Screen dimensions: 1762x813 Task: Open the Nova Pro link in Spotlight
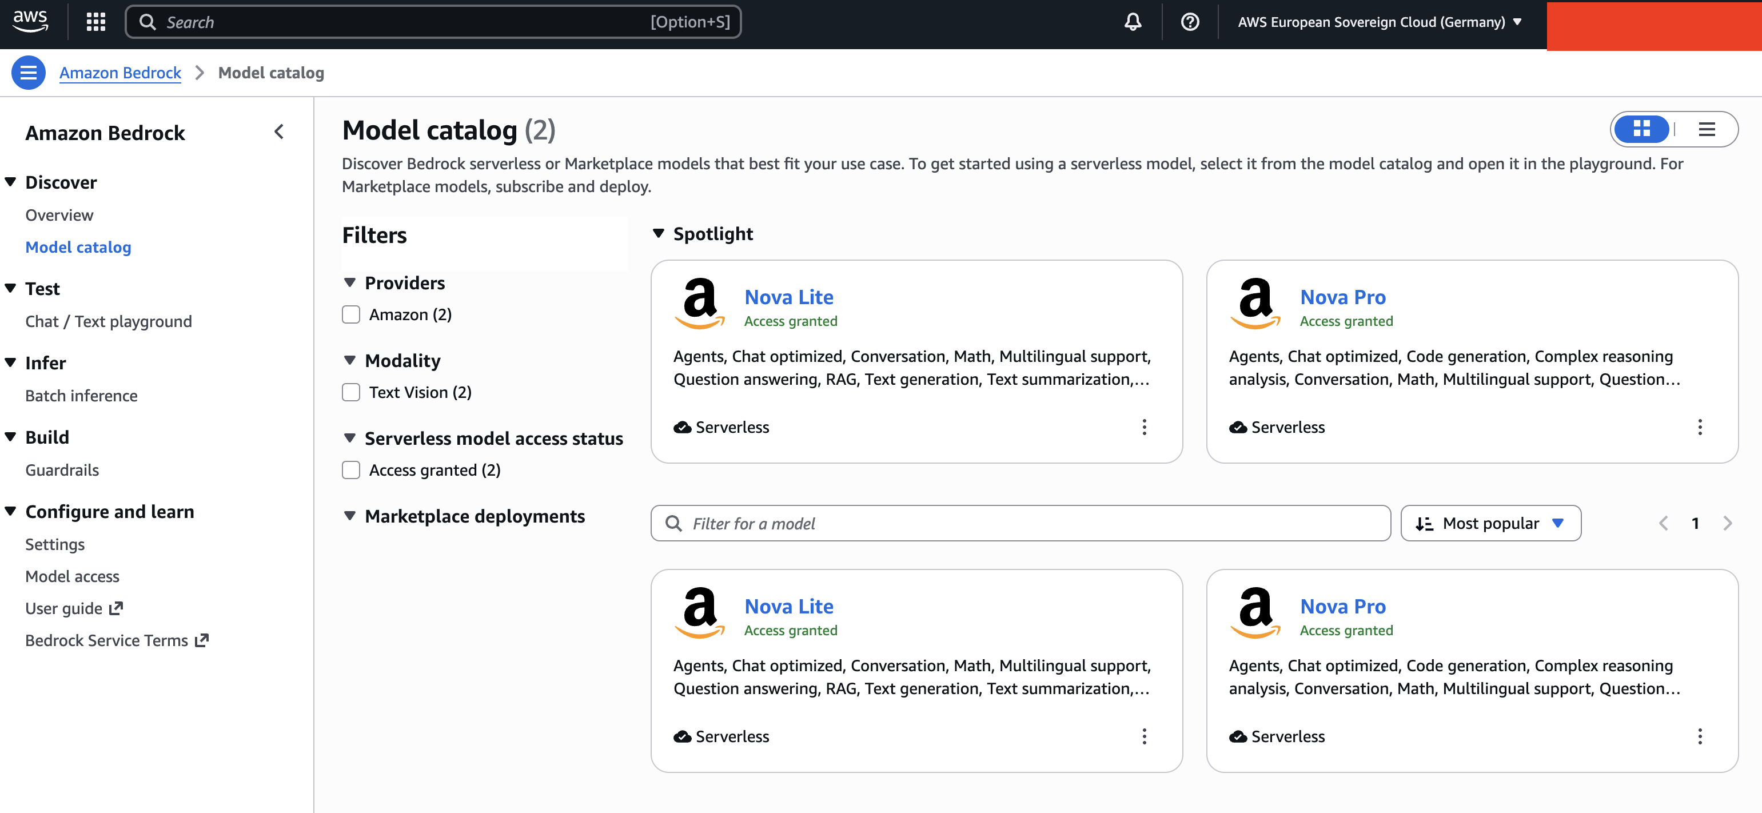(x=1342, y=297)
